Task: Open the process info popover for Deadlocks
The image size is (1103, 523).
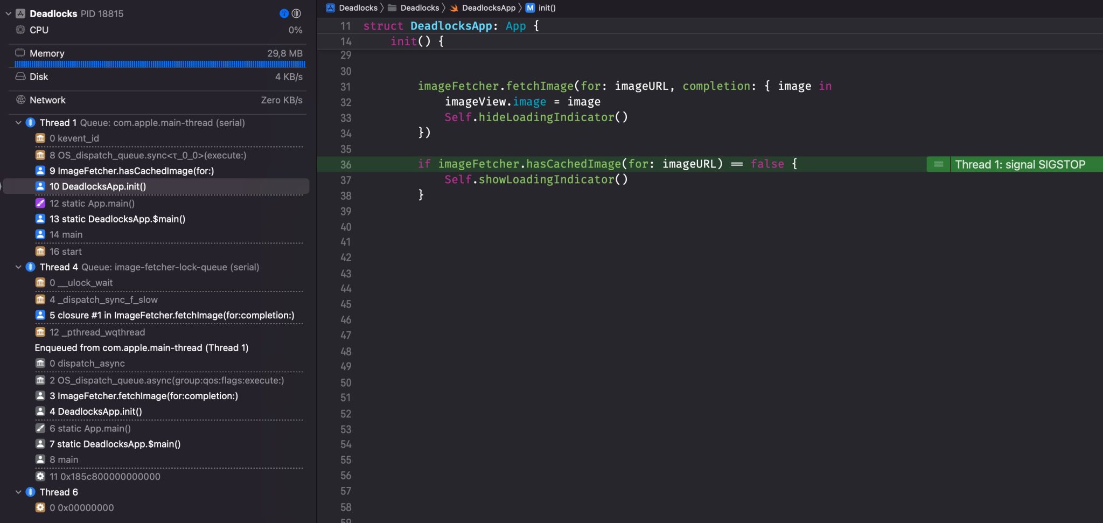Action: pos(284,13)
